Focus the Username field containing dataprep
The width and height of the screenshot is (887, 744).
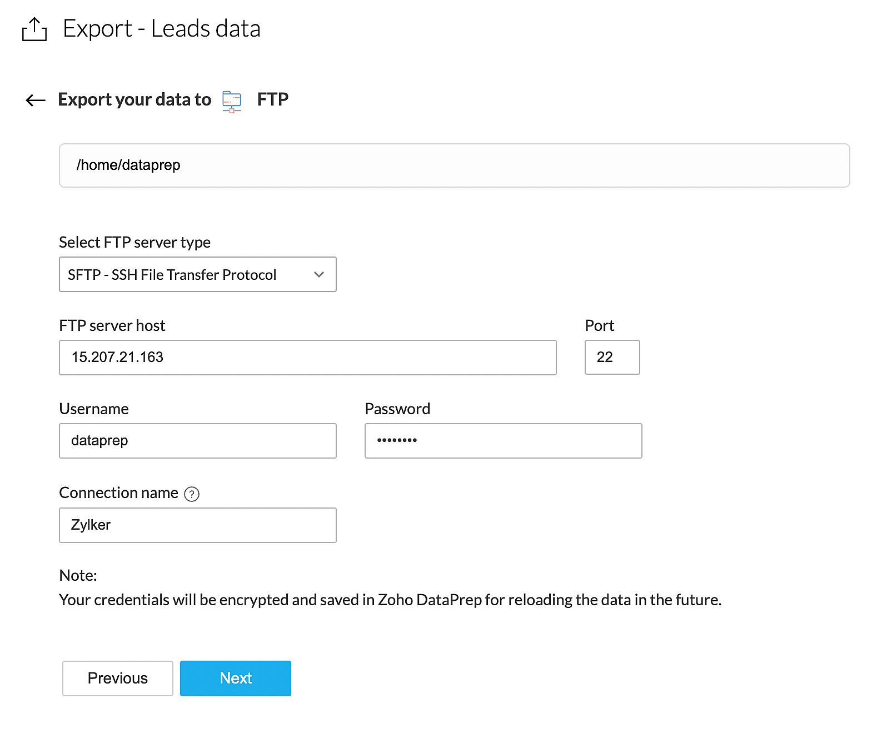click(197, 441)
